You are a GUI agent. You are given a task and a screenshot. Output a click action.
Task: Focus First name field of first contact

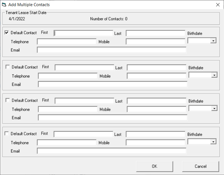coord(83,33)
